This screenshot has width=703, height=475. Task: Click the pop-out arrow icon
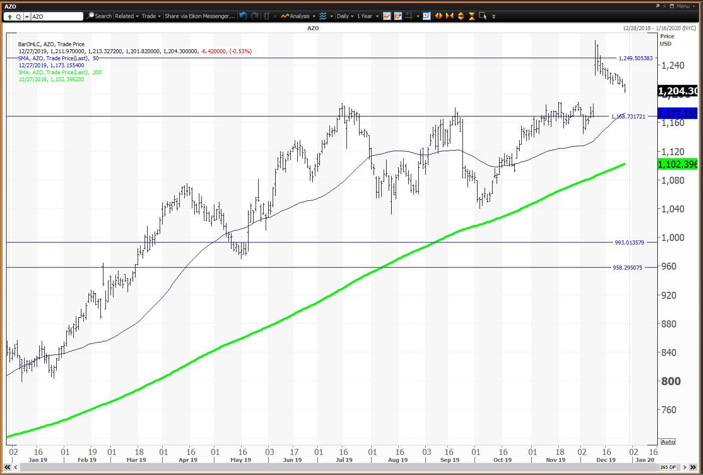point(658,6)
